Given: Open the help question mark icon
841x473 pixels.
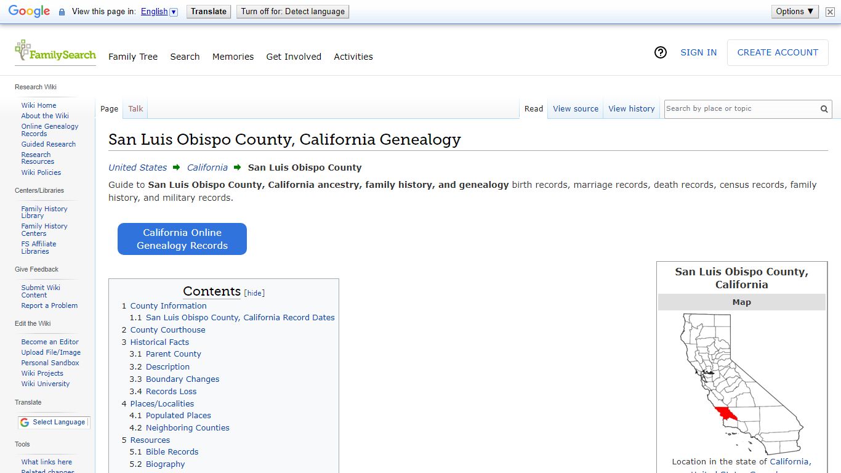Looking at the screenshot, I should (x=661, y=53).
